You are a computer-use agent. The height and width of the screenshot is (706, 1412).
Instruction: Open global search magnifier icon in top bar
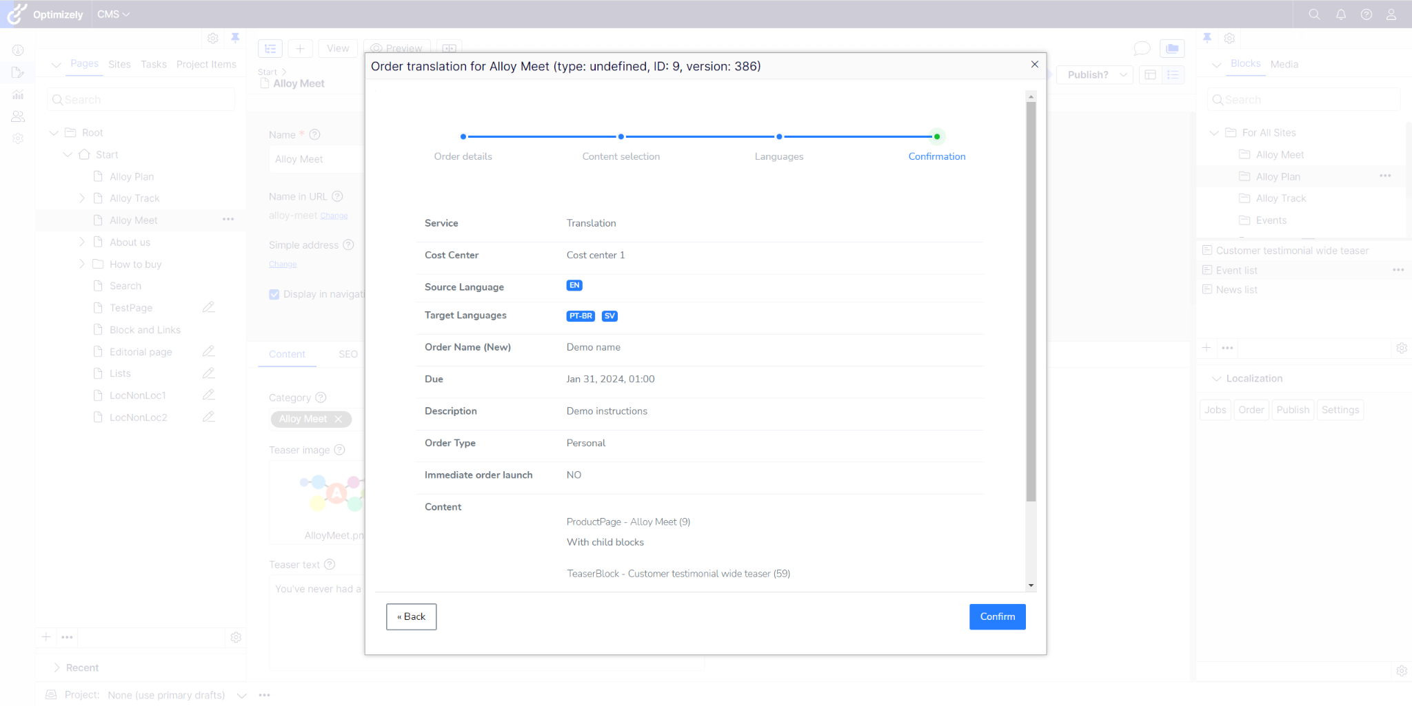coord(1314,14)
